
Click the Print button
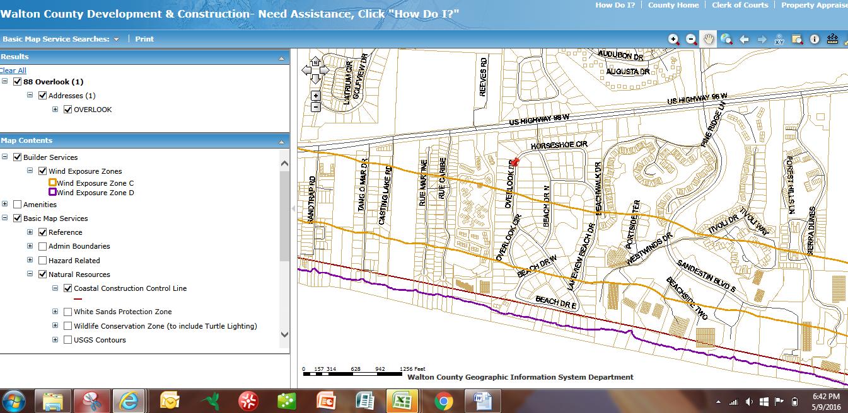144,39
